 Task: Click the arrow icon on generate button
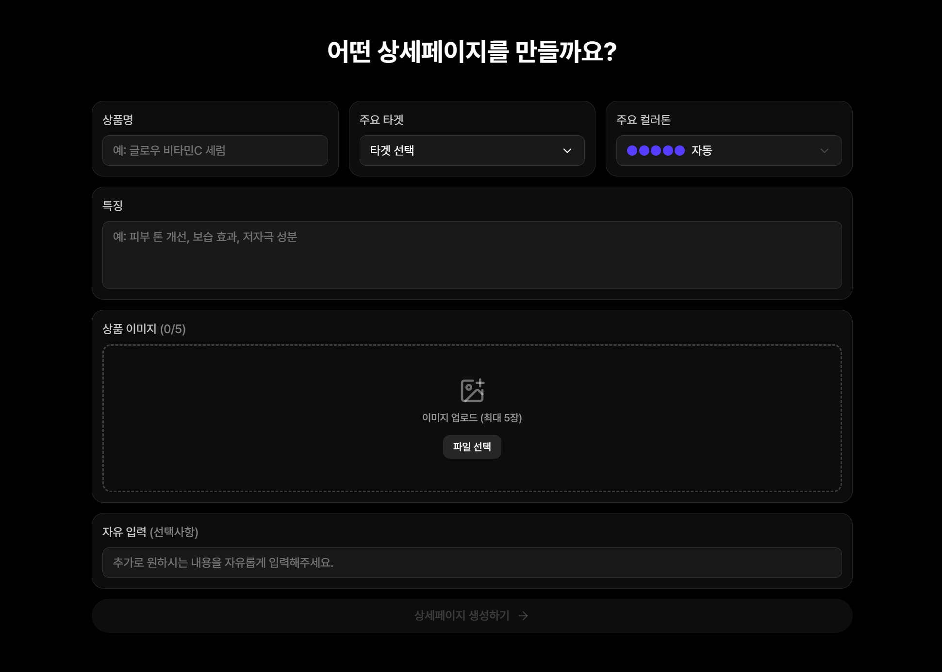[523, 616]
